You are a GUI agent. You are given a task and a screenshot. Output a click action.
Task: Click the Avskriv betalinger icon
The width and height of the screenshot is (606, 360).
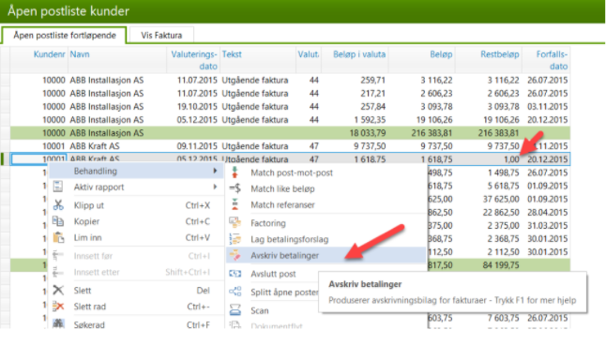(235, 255)
